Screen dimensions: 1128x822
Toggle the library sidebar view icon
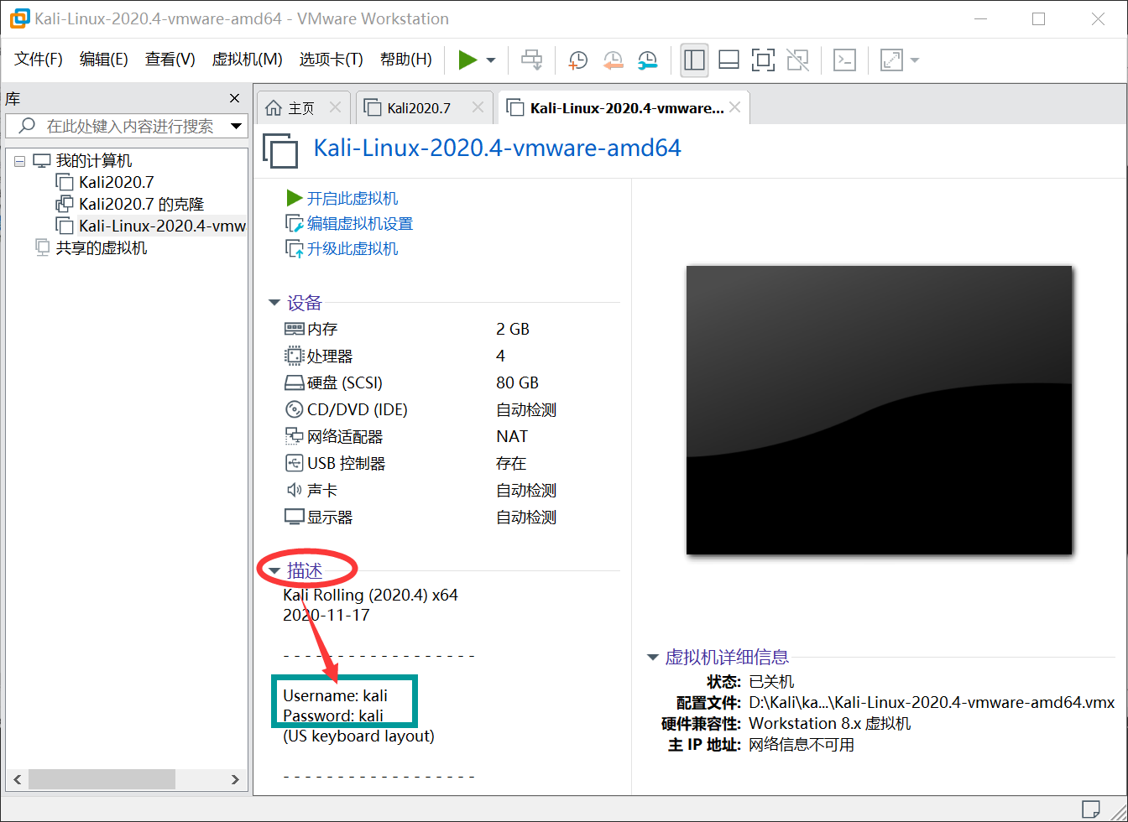pyautogui.click(x=694, y=60)
